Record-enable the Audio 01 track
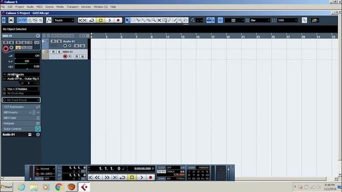 click(x=65, y=46)
